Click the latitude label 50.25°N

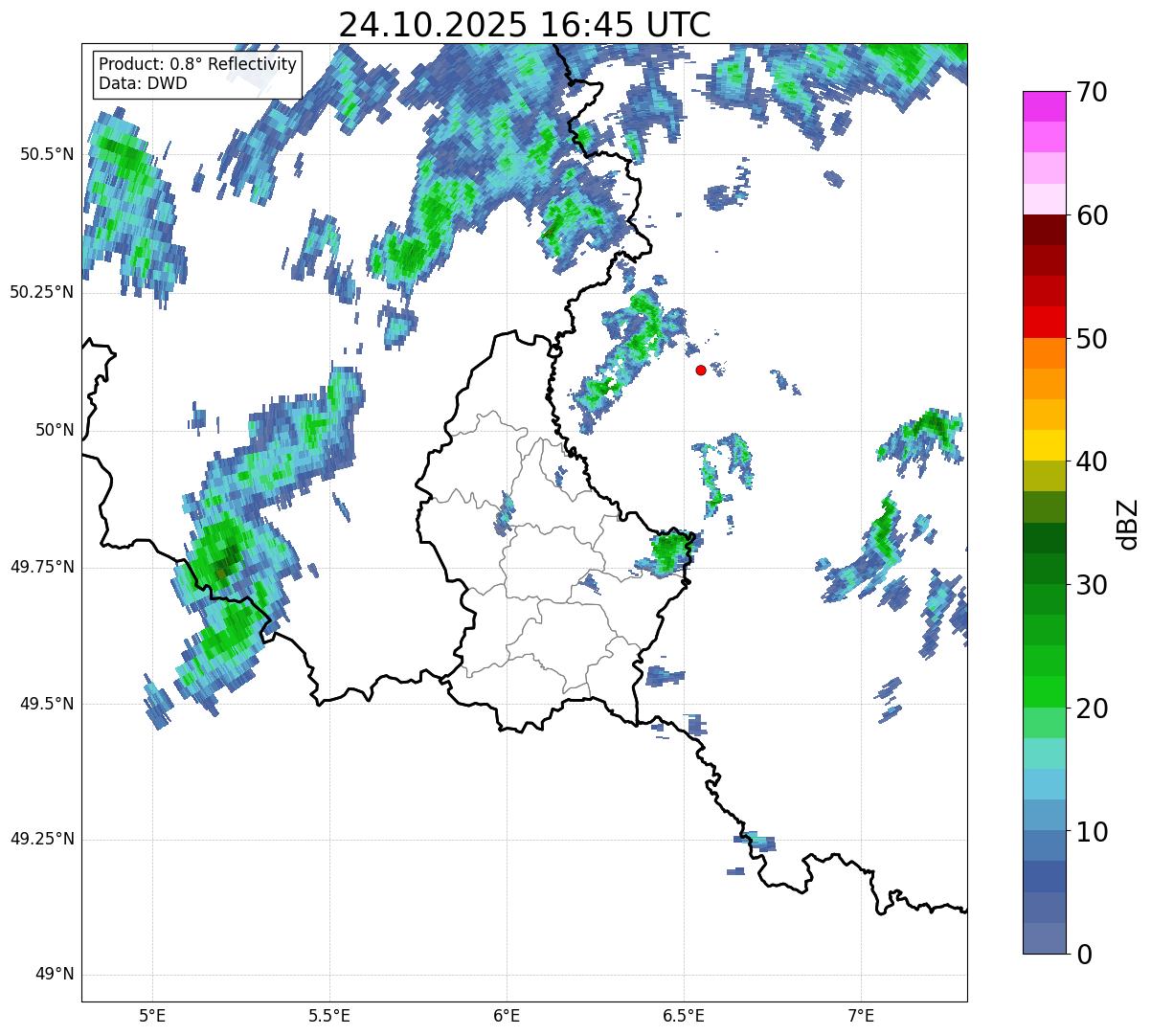click(42, 292)
